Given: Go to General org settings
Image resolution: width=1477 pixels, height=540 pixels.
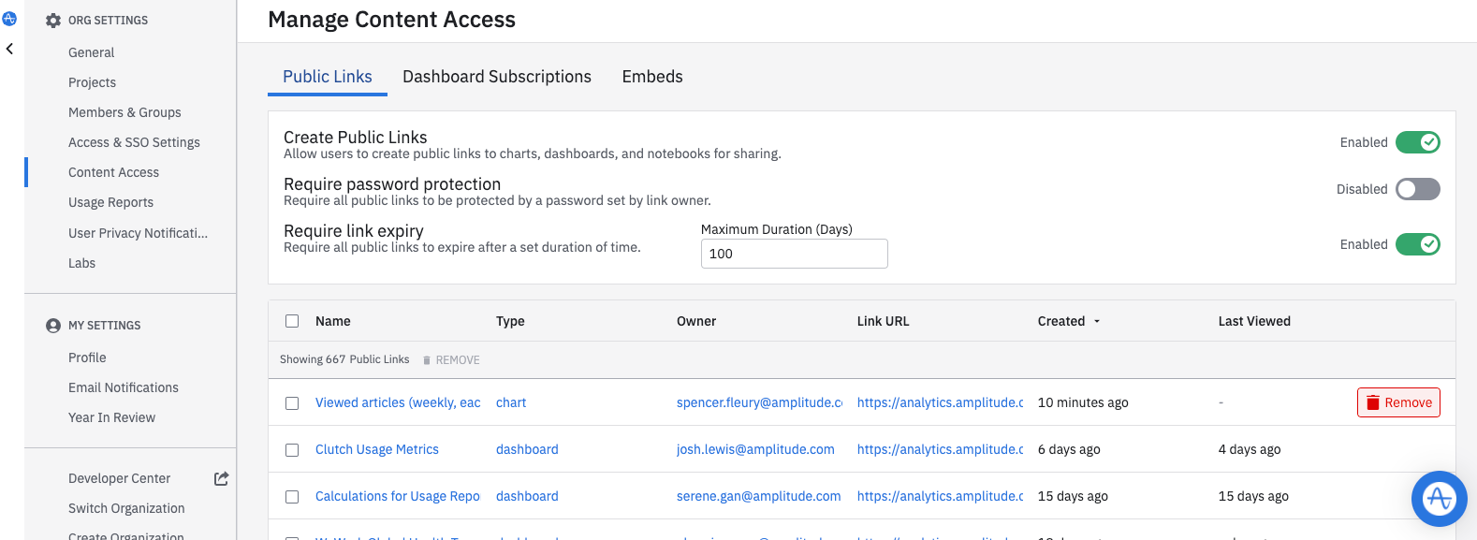Looking at the screenshot, I should [x=92, y=52].
